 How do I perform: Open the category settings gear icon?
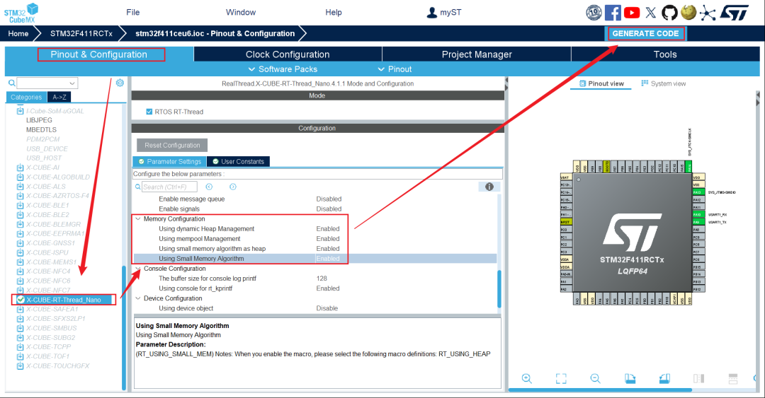[120, 83]
